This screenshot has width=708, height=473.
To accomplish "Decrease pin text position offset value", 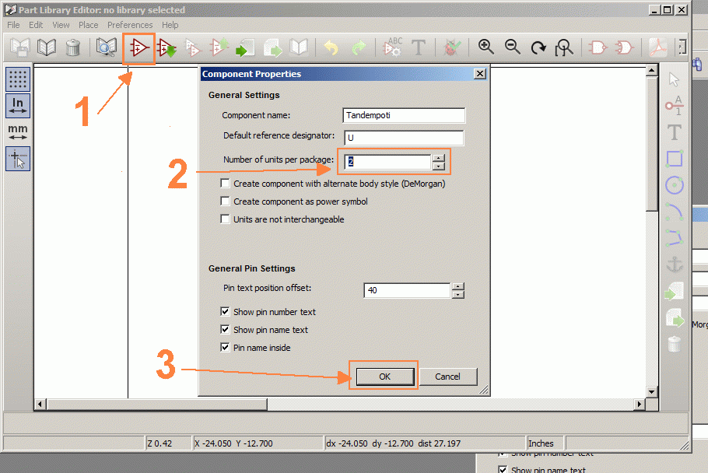I will pyautogui.click(x=458, y=295).
